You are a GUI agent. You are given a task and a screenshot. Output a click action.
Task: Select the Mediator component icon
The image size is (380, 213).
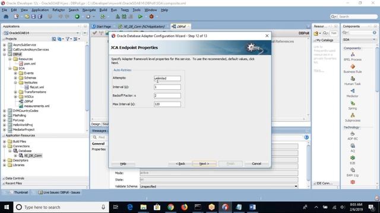[353, 91]
